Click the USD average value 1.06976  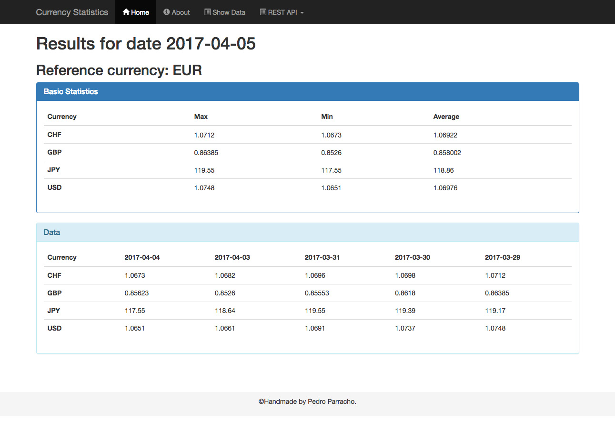[x=445, y=188]
